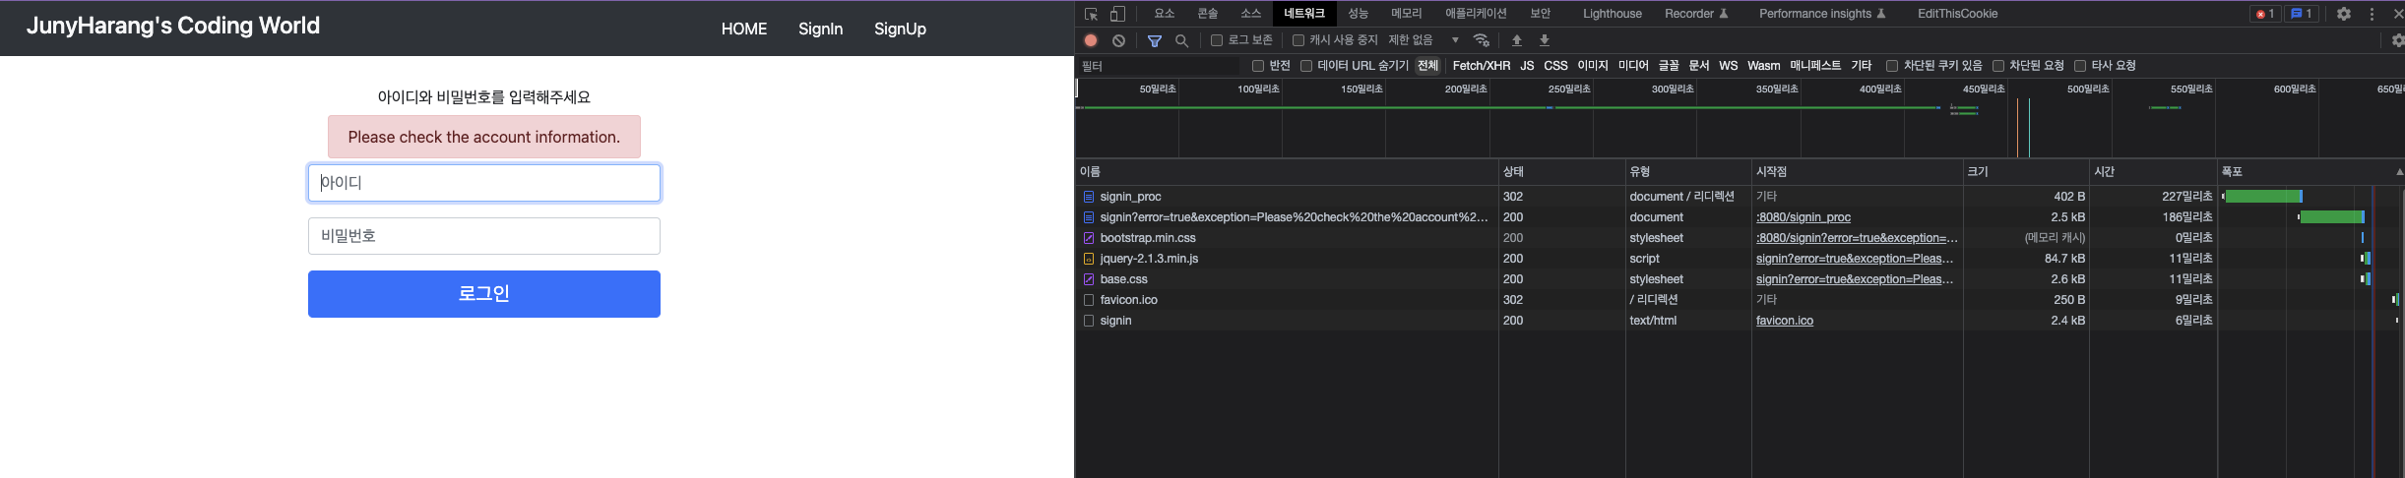Open the Performance insights tab

click(1822, 14)
